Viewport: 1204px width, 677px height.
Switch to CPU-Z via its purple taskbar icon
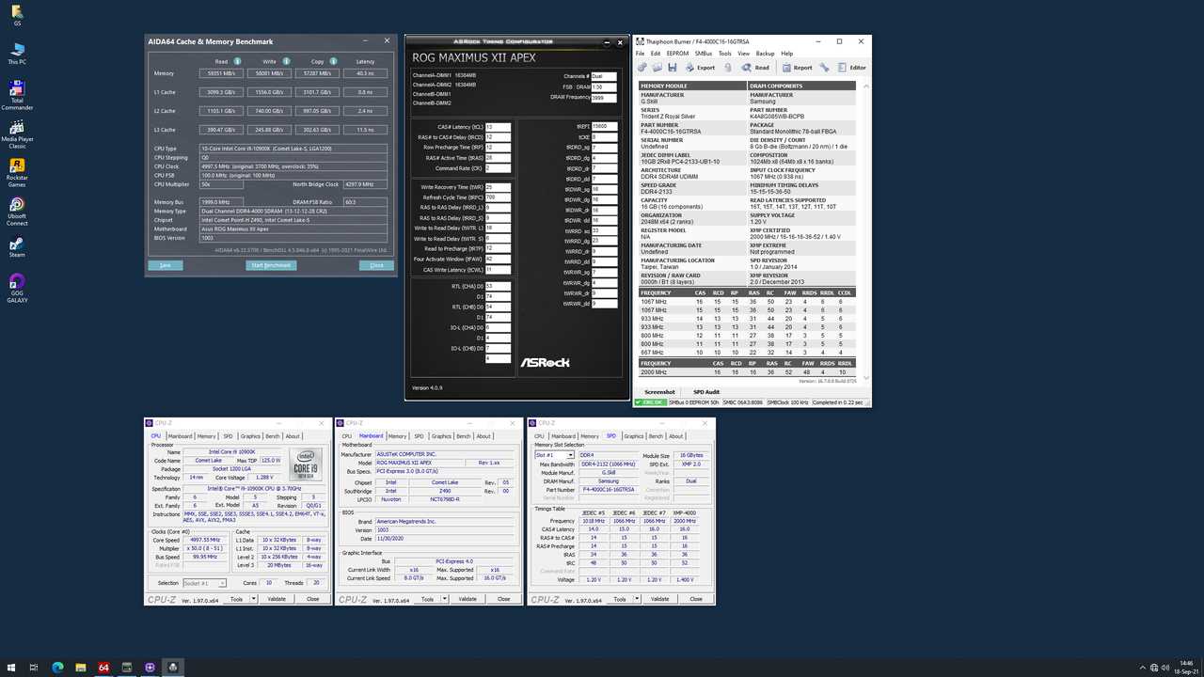click(x=150, y=667)
